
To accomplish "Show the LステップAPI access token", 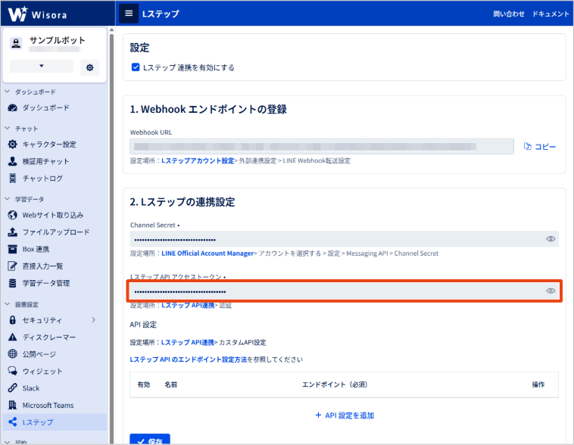I will (551, 291).
